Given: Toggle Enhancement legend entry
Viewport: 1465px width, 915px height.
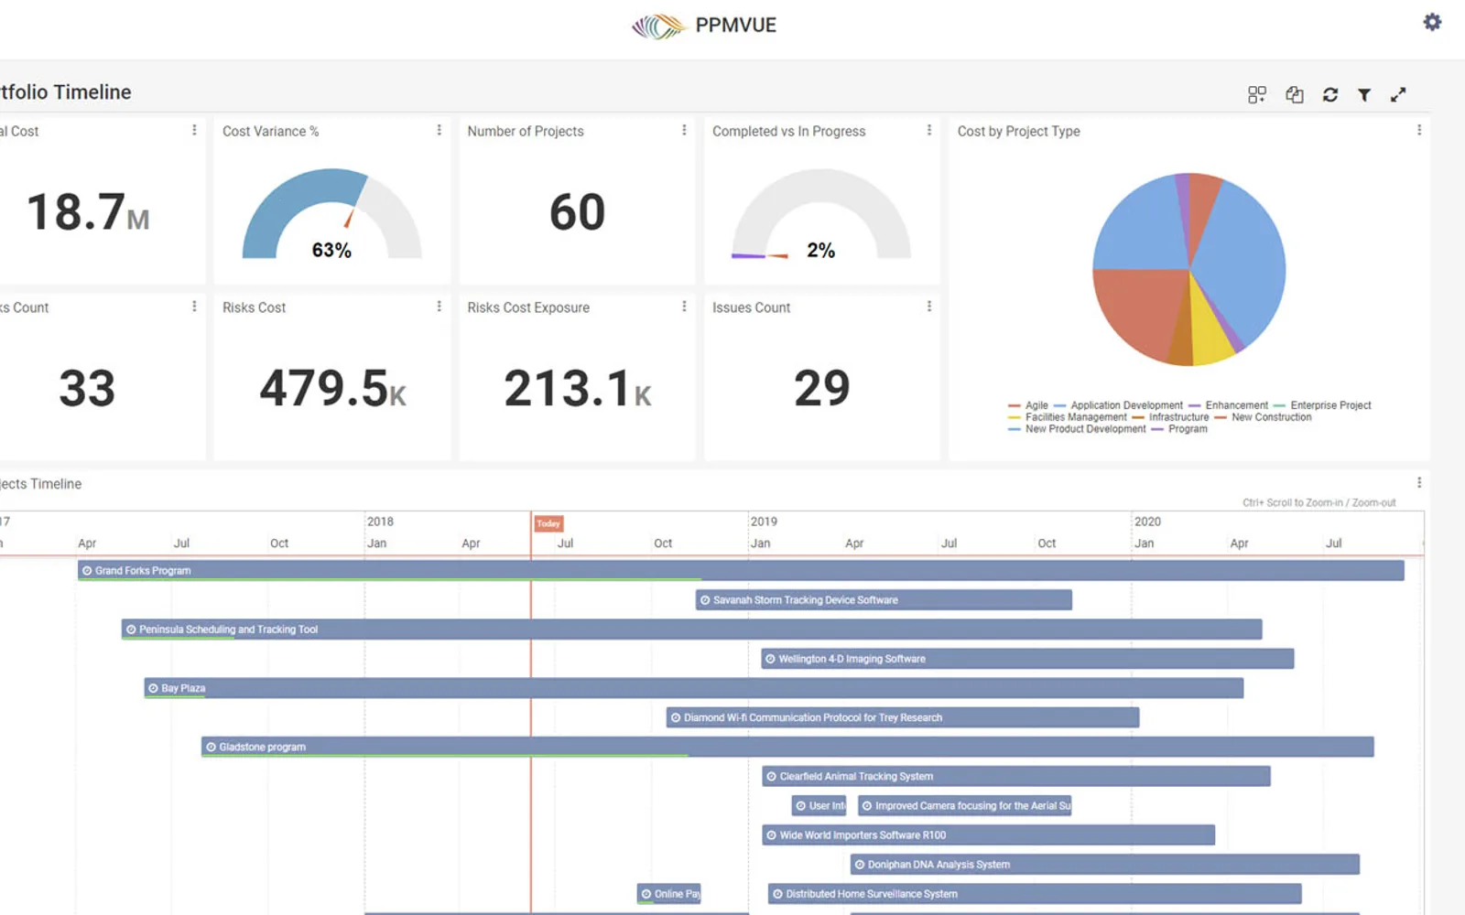Looking at the screenshot, I should [1228, 405].
